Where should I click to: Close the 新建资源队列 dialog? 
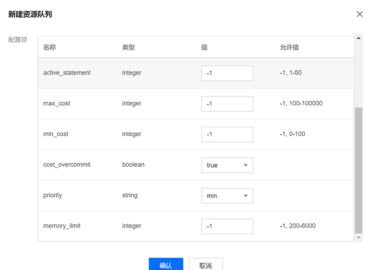pyautogui.click(x=359, y=14)
